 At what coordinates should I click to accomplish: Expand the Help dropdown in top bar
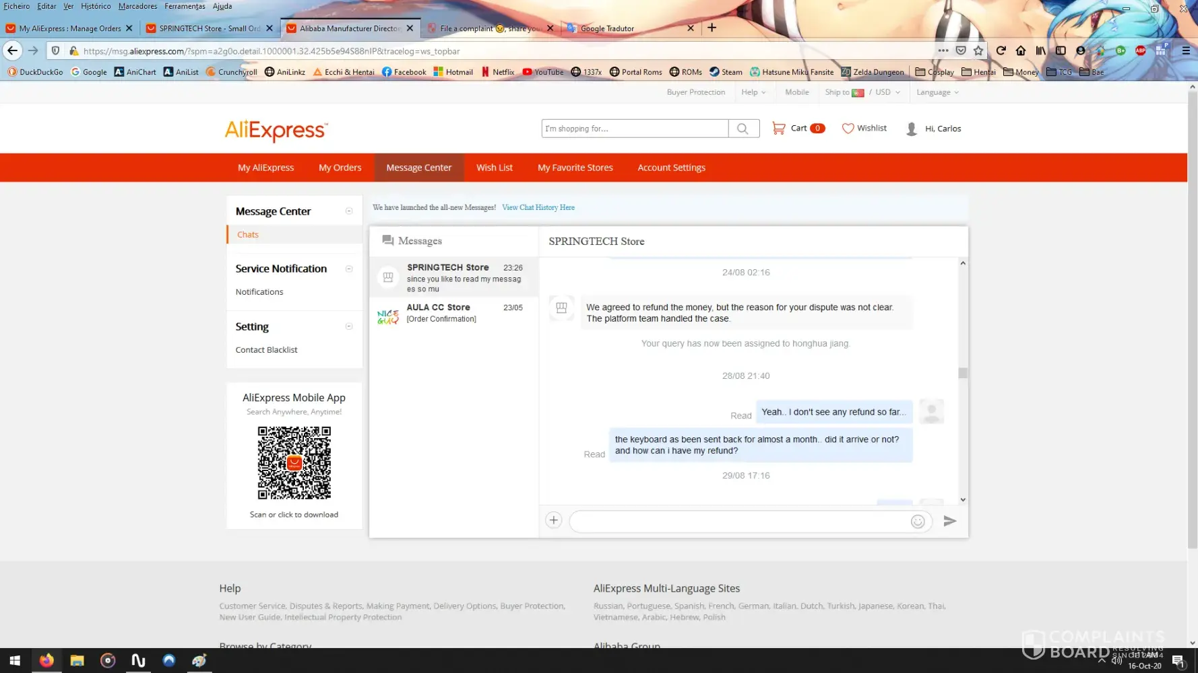pyautogui.click(x=753, y=92)
